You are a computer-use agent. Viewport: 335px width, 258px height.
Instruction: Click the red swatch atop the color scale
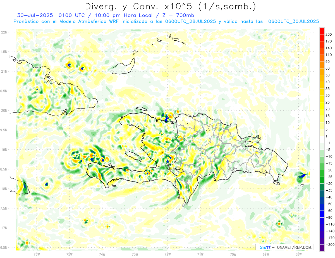tap(322, 31)
